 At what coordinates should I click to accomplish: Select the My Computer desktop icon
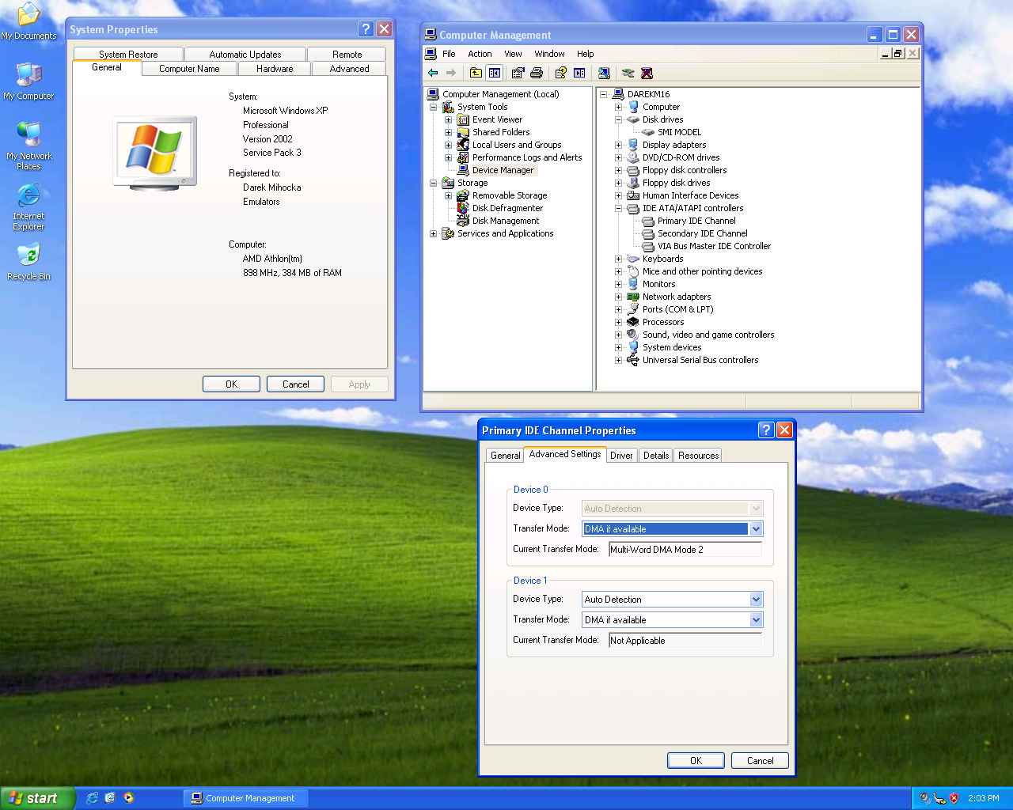(x=28, y=81)
